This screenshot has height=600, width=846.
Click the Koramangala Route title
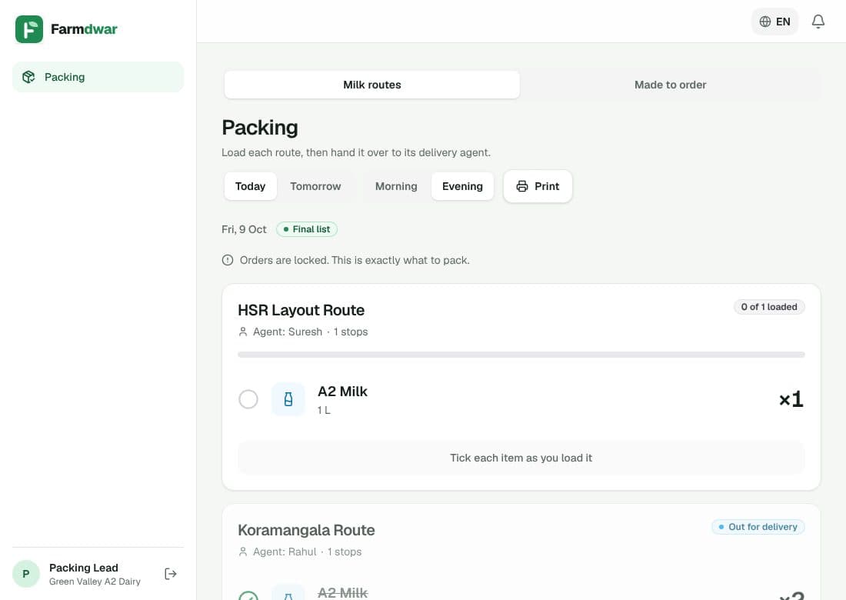pyautogui.click(x=306, y=531)
